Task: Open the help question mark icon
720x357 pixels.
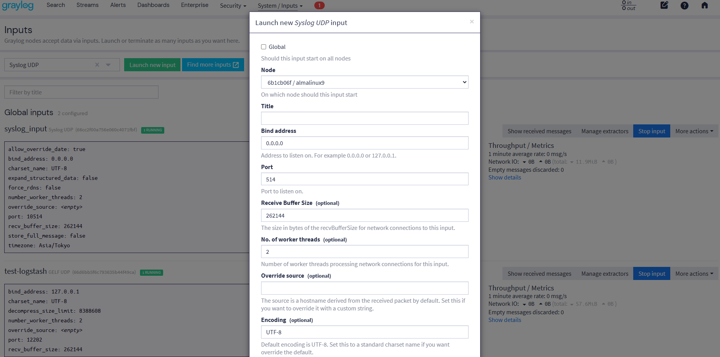Action: [x=685, y=5]
